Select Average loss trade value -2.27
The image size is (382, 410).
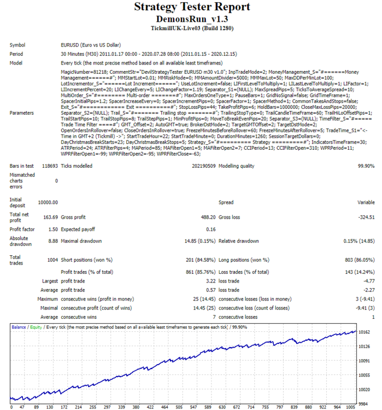tap(369, 290)
